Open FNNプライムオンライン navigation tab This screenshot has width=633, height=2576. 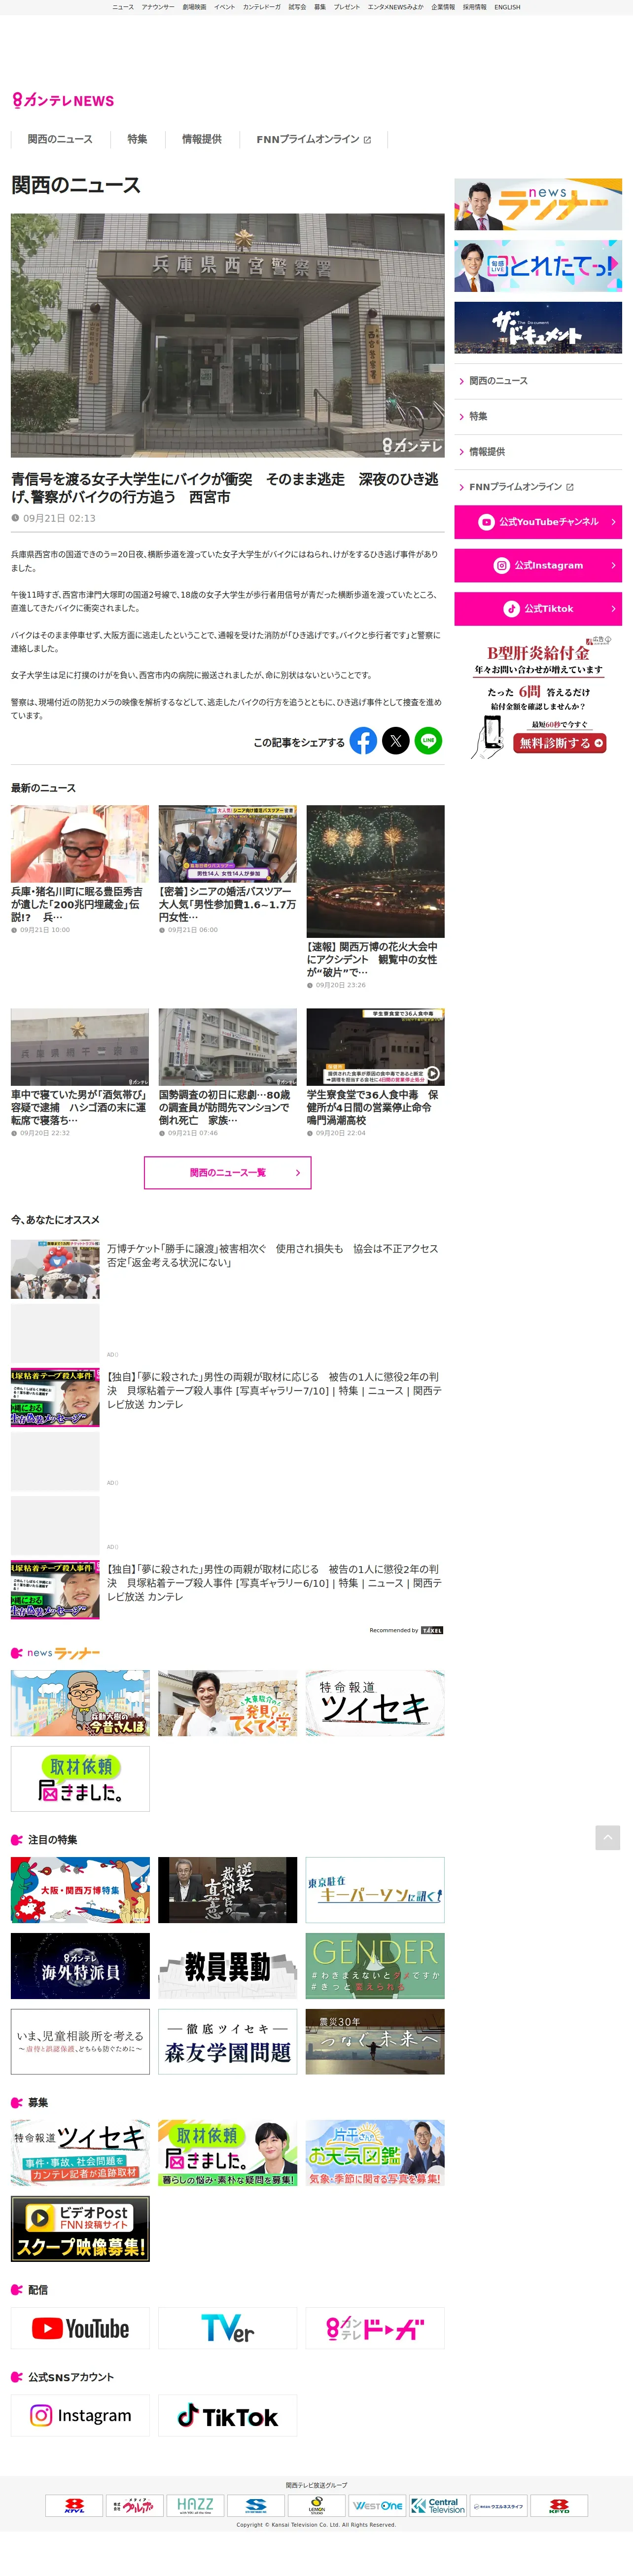pyautogui.click(x=313, y=139)
